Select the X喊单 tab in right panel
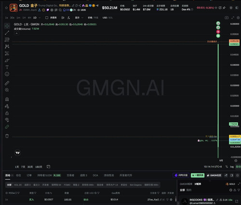The image size is (241, 205). coord(198,184)
